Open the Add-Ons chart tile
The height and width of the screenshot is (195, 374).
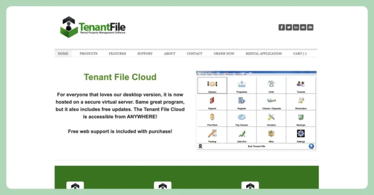[241, 135]
